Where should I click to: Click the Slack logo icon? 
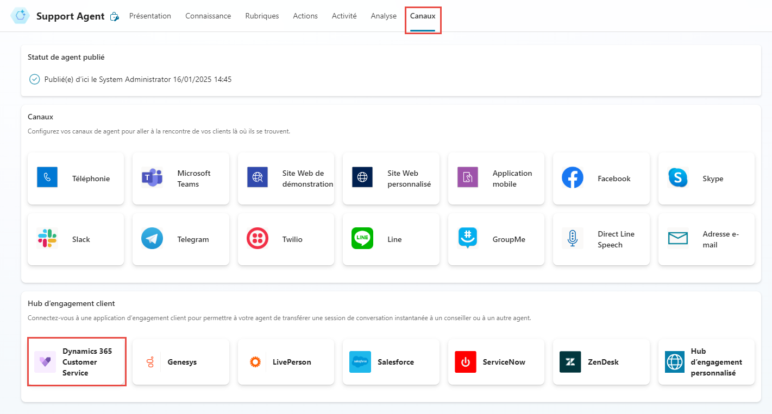coord(47,238)
